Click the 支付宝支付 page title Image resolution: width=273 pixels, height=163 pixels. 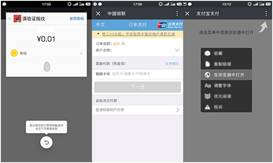pos(208,14)
